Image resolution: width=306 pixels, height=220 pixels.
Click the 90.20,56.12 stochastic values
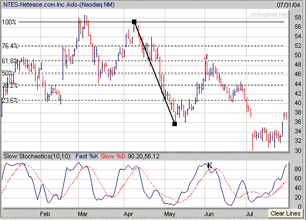[144, 156]
